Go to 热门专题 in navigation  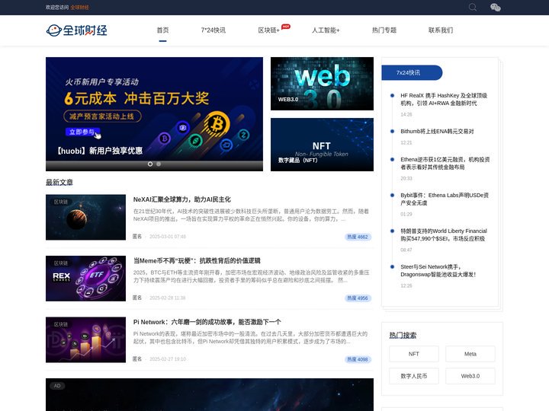(384, 30)
